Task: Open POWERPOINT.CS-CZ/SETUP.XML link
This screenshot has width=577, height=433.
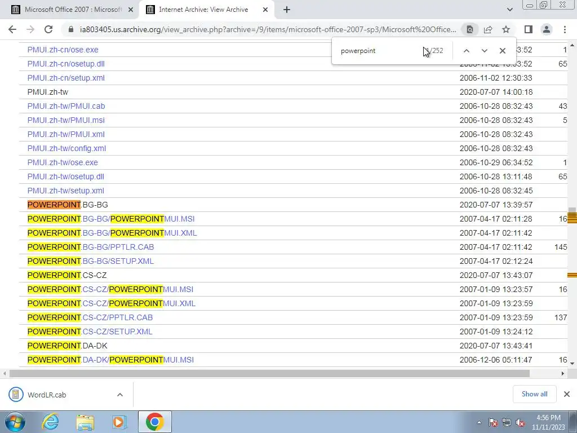Action: (90, 332)
